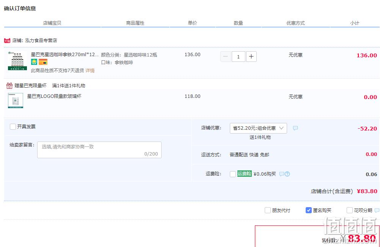Click the question mark help icon for 运费险
380x247 pixels.
point(287,174)
